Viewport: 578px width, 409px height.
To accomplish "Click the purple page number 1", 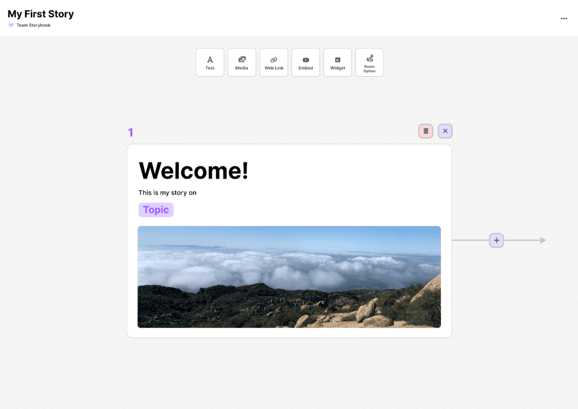I will pos(131,133).
